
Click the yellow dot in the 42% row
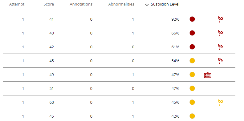(192, 116)
